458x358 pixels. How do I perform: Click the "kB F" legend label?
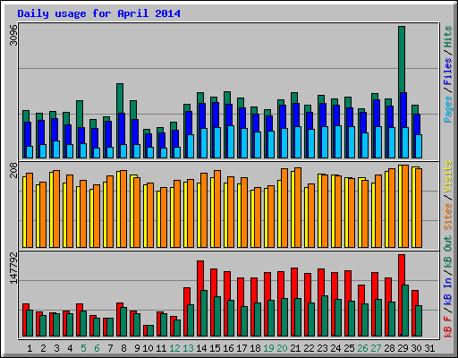coord(448,327)
